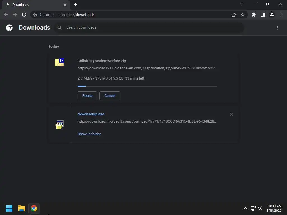Viewport: 287px width, 215px height.
Task: Click the uploadhaven.com download URL
Action: (x=147, y=68)
